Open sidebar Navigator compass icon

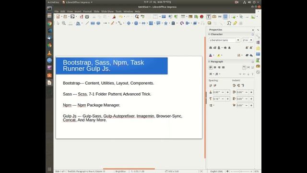258,72
